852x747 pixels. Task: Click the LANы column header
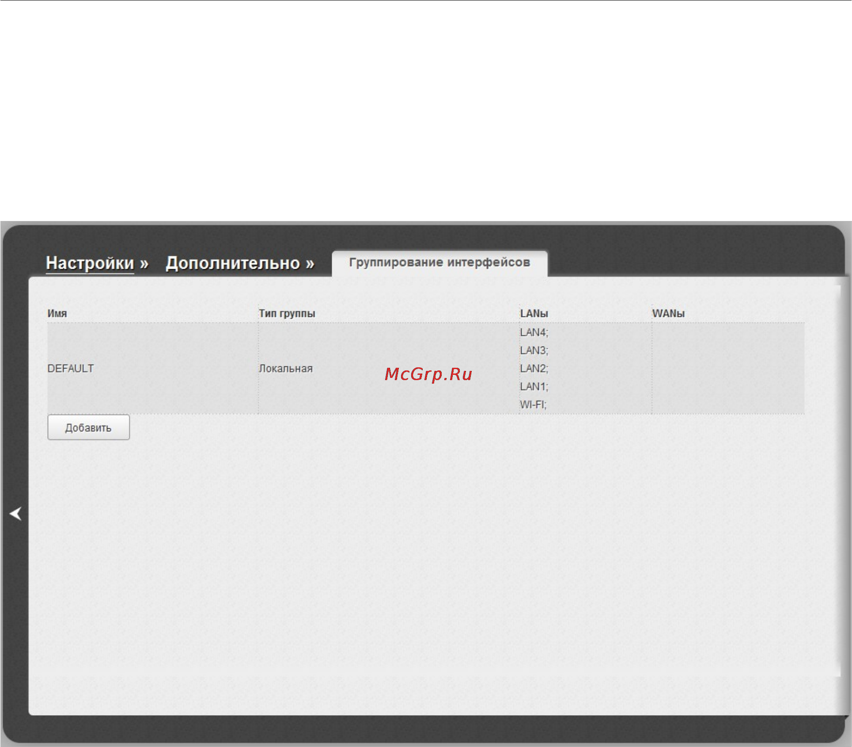(534, 313)
